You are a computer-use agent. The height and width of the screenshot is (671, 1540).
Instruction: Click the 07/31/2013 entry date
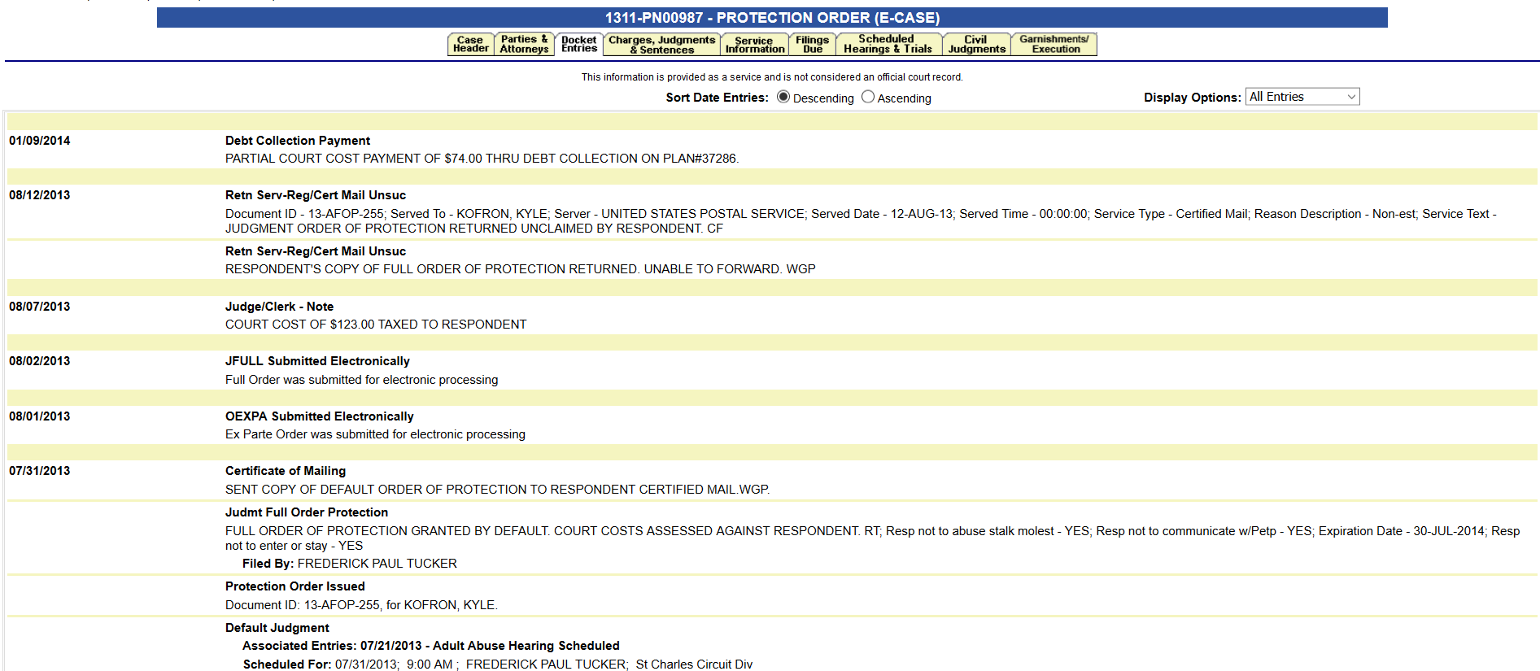[40, 471]
